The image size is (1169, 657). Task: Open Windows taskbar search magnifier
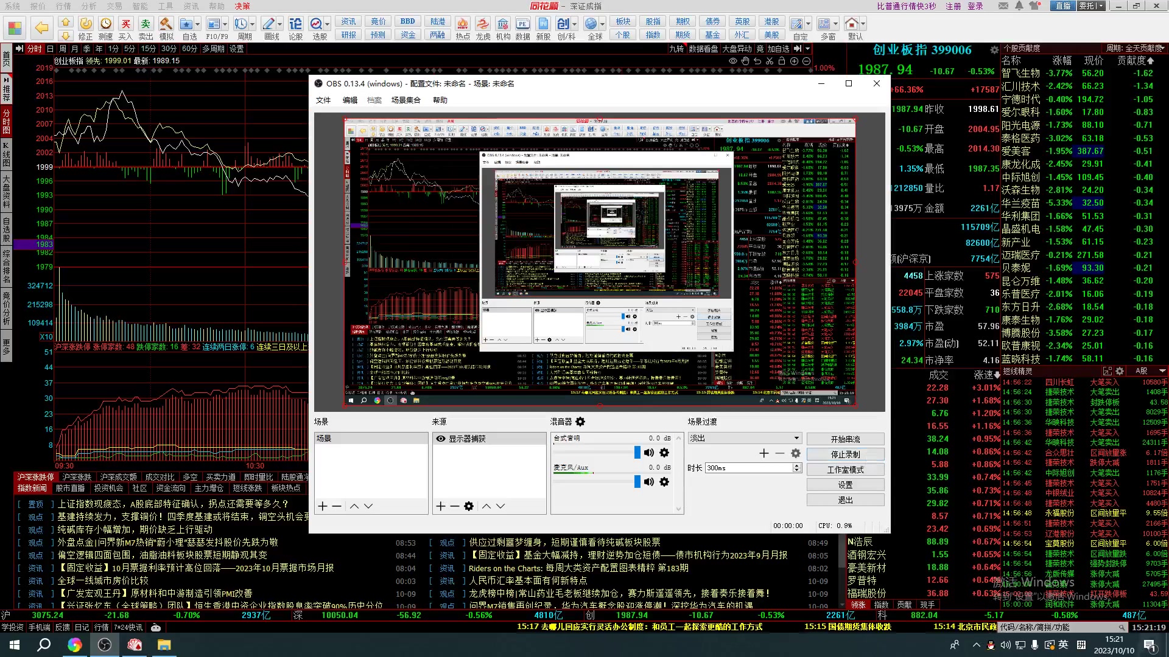(44, 645)
